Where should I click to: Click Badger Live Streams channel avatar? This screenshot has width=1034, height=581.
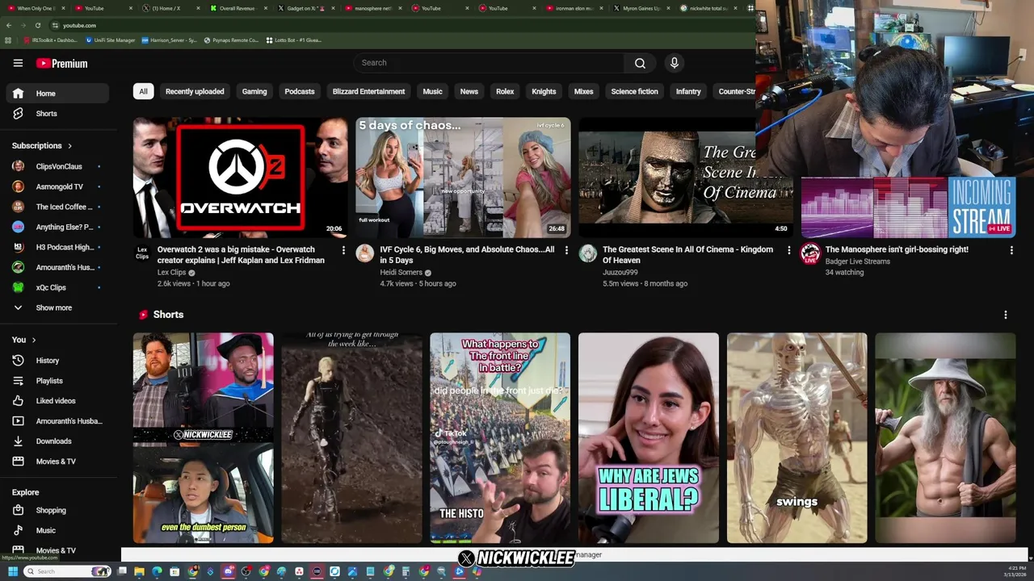click(x=810, y=253)
